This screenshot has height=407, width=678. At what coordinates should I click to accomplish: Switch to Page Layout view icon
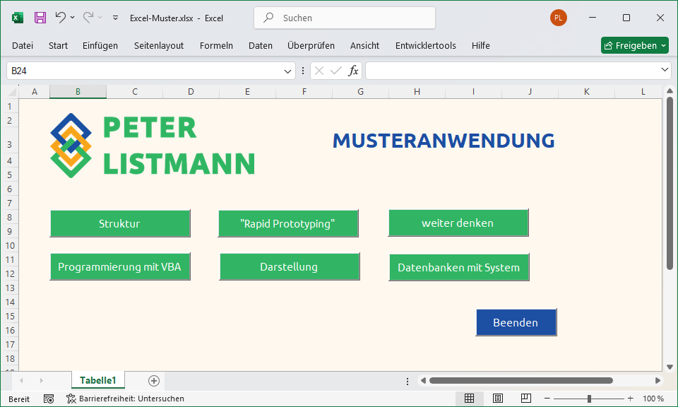point(498,399)
